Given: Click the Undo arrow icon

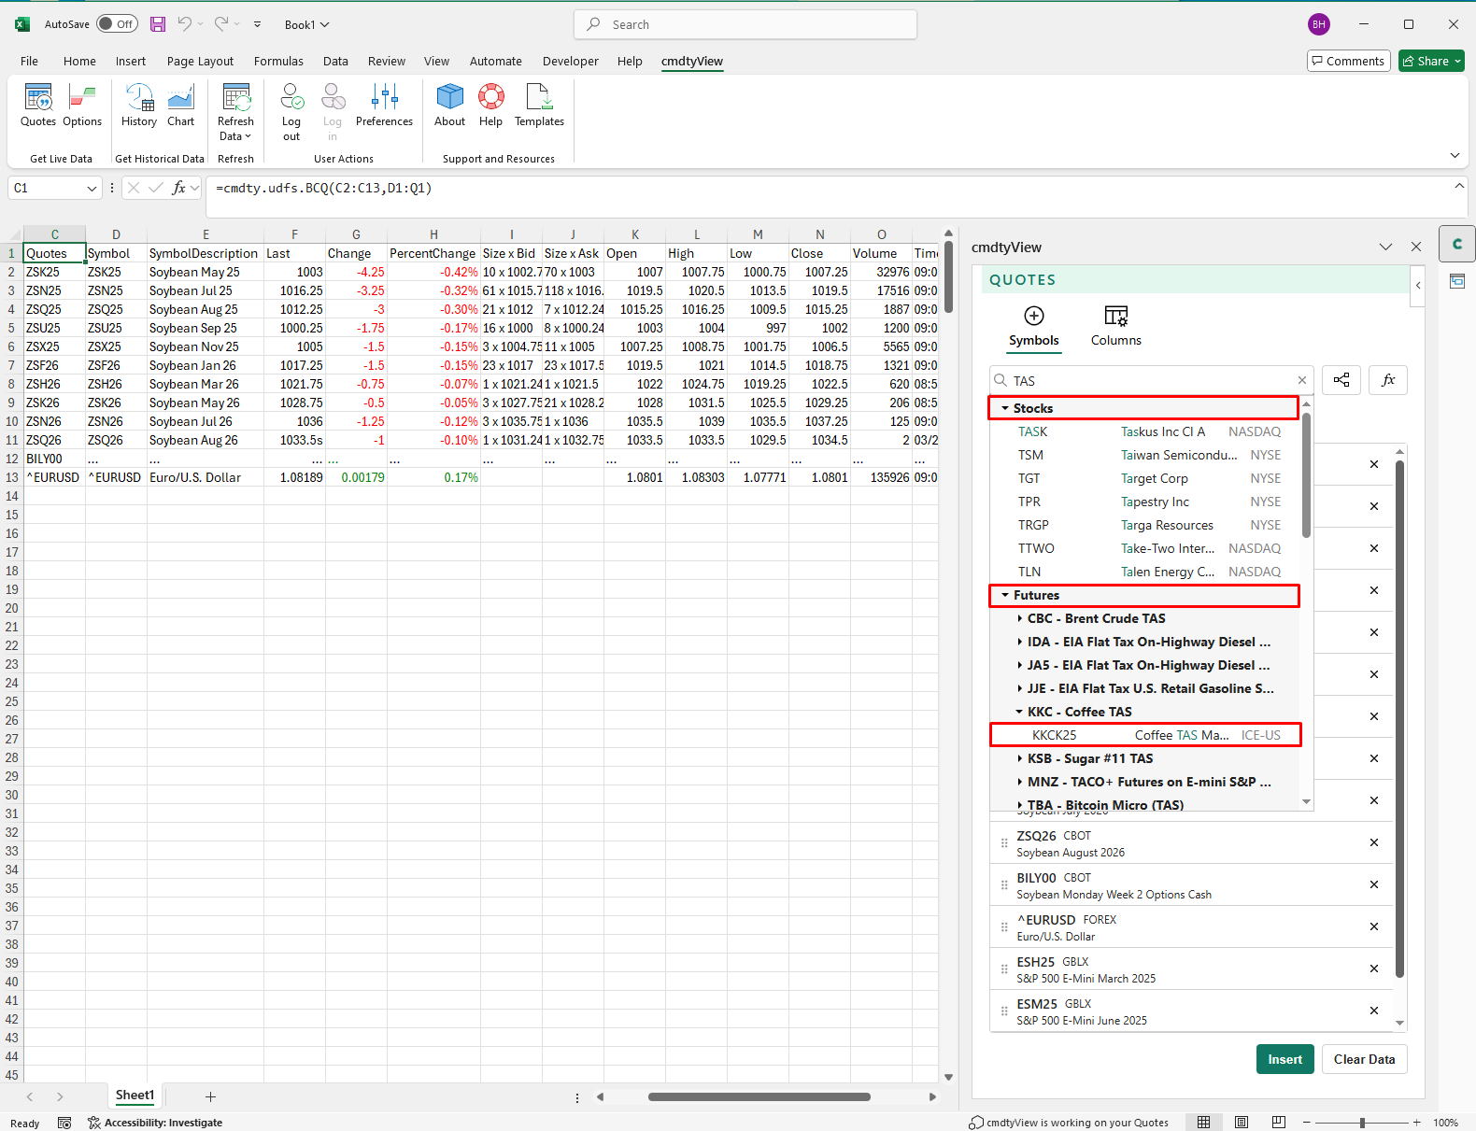Looking at the screenshot, I should tap(185, 24).
